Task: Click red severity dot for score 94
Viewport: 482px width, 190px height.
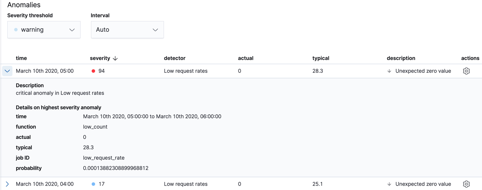Action: click(93, 71)
